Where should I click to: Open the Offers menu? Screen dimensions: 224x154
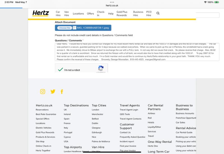coord(90,13)
